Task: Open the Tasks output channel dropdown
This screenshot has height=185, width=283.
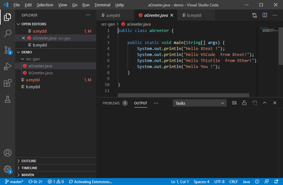Action: [200, 103]
